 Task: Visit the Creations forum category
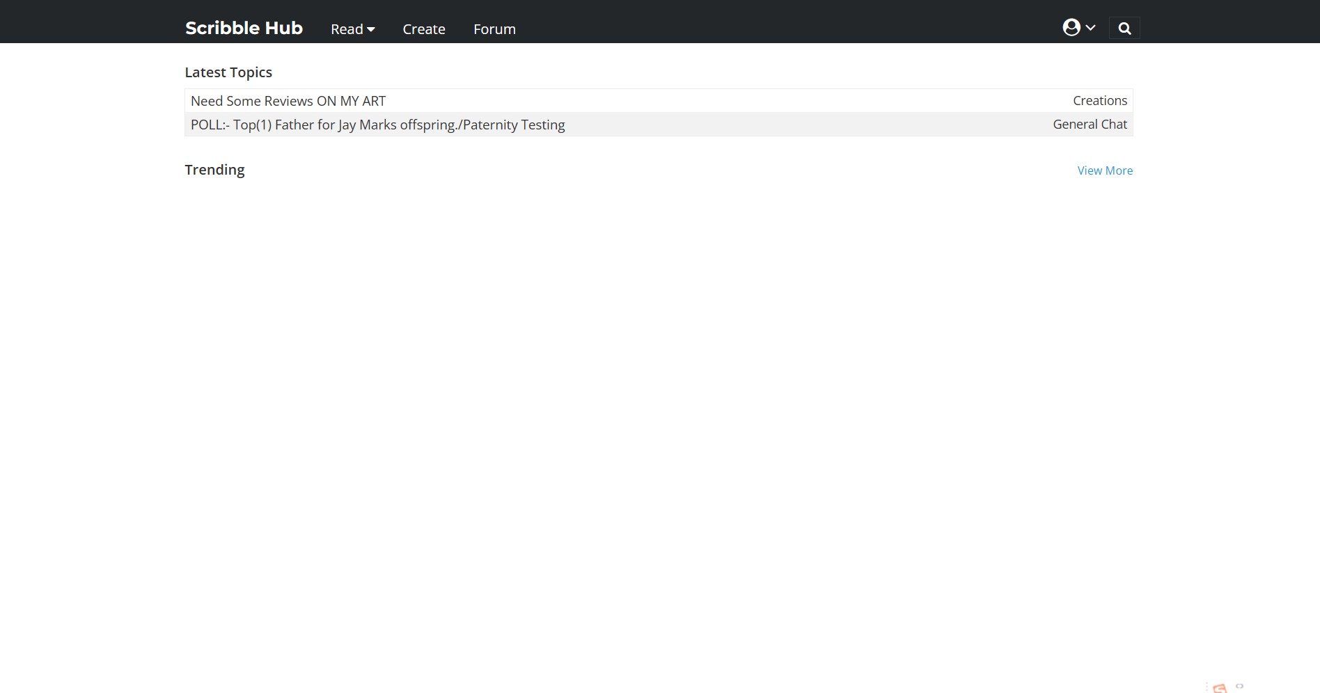[1099, 100]
